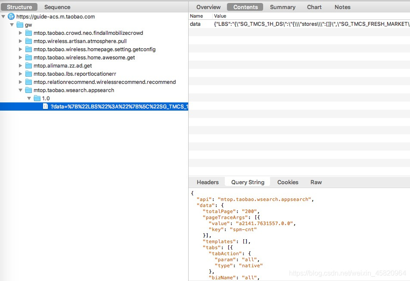The width and height of the screenshot is (410, 281).
Task: Click the "tabAction" line in JSON
Action: tap(230, 253)
